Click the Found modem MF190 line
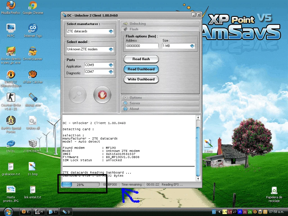The height and width of the screenshot is (216, 288). coord(89,148)
